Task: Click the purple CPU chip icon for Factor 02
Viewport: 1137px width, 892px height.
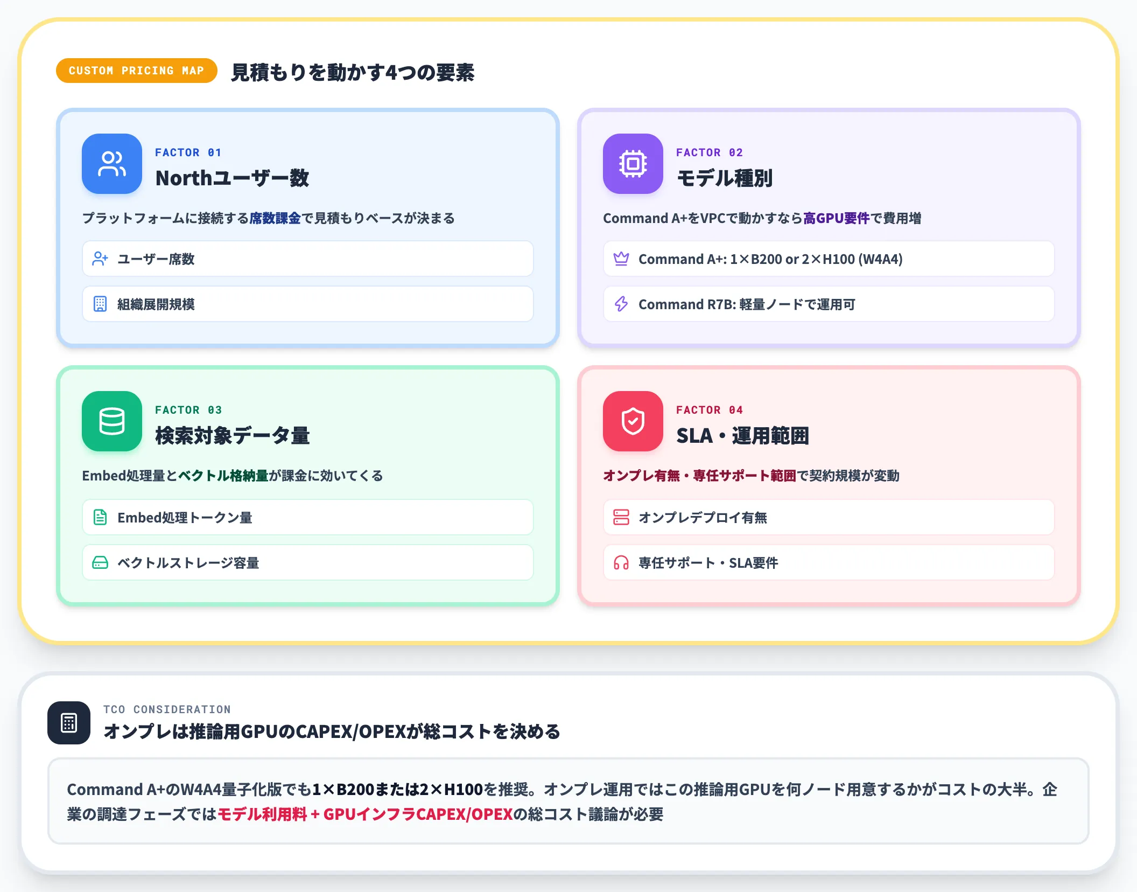Action: 633,164
